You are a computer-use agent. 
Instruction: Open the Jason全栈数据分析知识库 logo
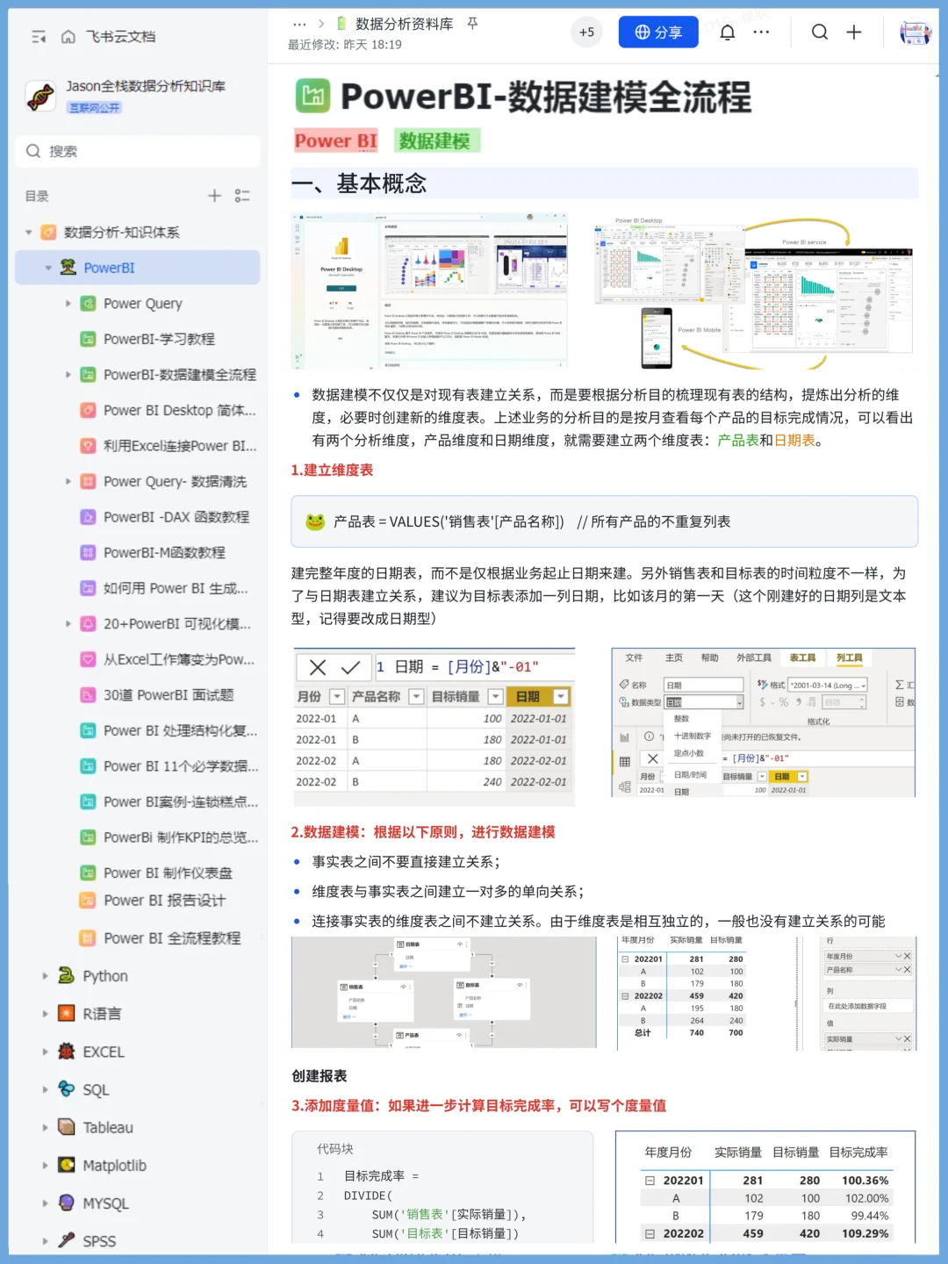click(x=39, y=95)
